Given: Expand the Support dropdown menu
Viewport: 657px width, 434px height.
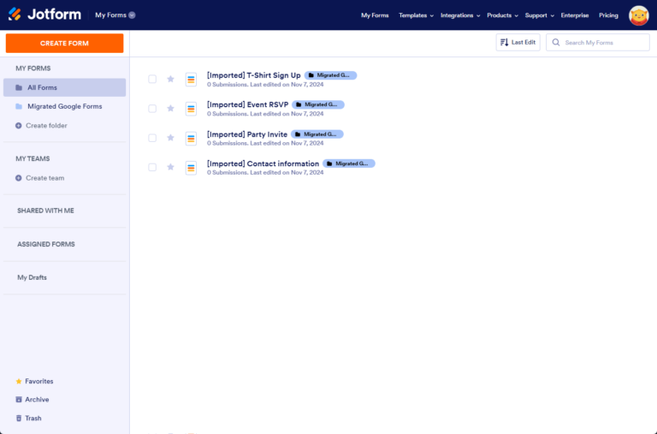Looking at the screenshot, I should (540, 15).
